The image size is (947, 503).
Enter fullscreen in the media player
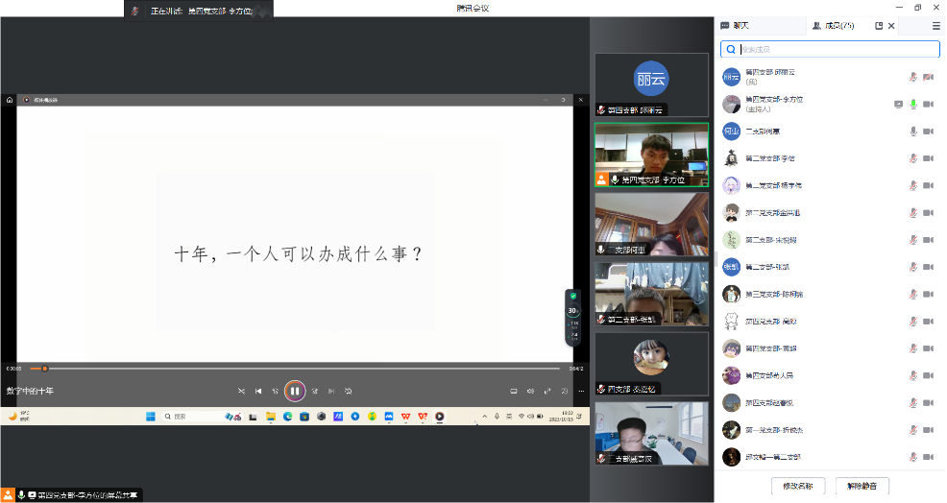(x=547, y=391)
